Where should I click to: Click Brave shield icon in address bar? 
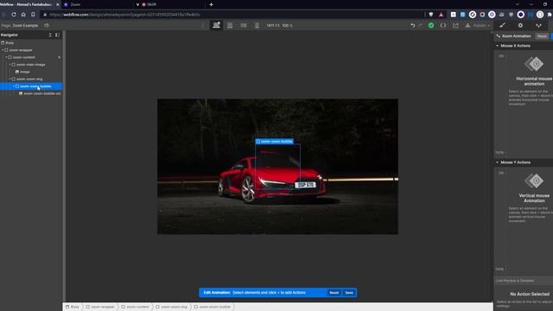tap(431, 15)
